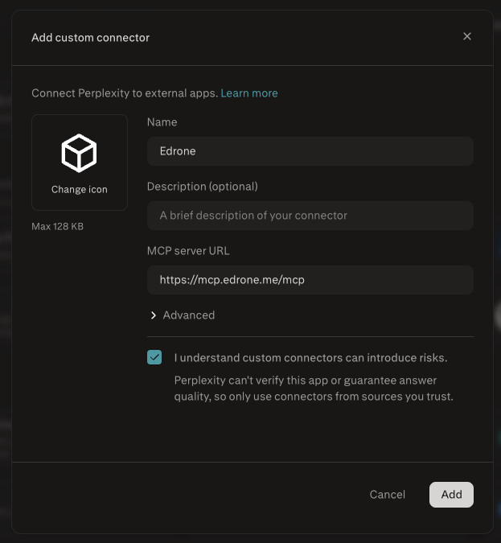Click the MCP server URL label

188,251
